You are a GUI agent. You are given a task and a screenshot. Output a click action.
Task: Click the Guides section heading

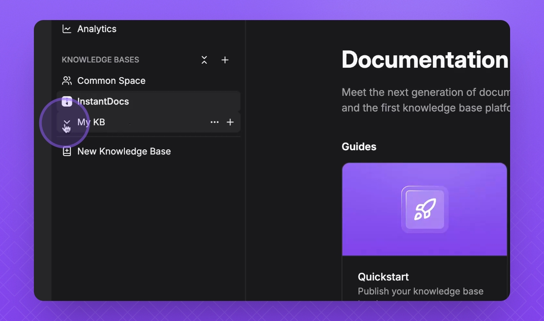[x=359, y=147]
